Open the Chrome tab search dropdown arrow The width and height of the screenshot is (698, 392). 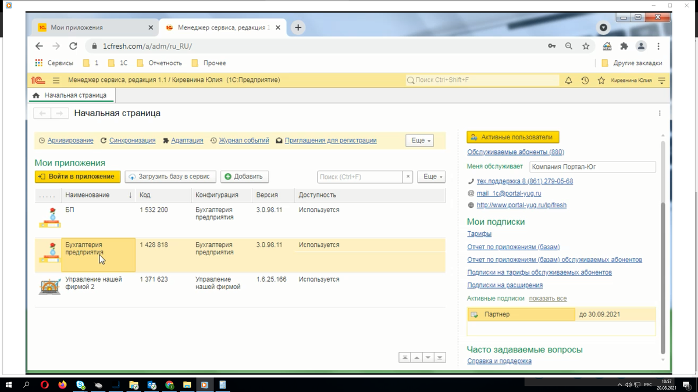(603, 27)
